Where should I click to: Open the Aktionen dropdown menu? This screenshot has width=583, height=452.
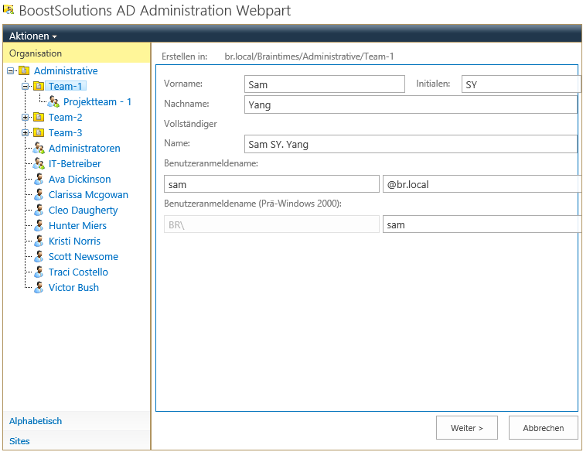[32, 36]
